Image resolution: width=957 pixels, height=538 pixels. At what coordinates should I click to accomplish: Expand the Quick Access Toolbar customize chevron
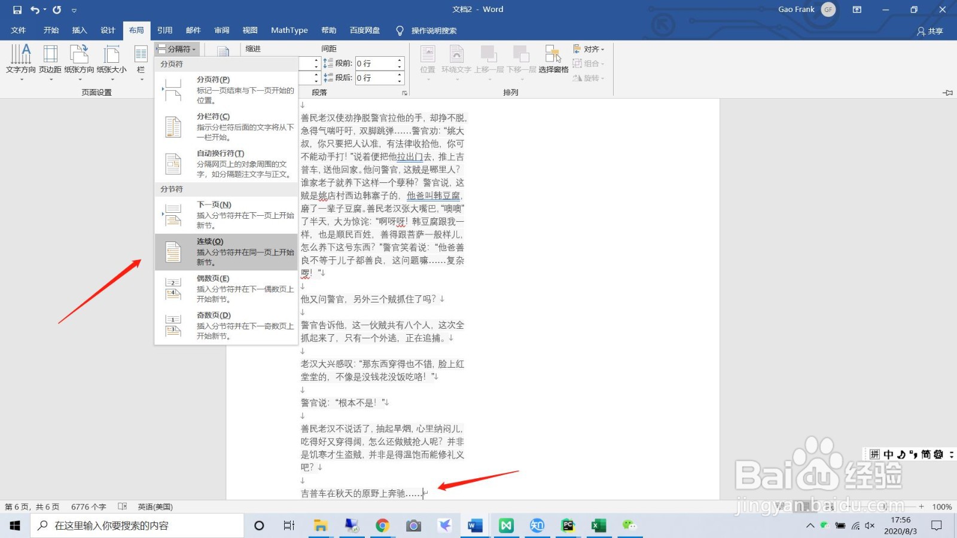coord(74,10)
